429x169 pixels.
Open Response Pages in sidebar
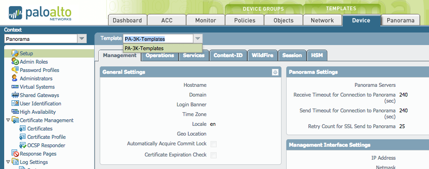pyautogui.click(x=38, y=154)
